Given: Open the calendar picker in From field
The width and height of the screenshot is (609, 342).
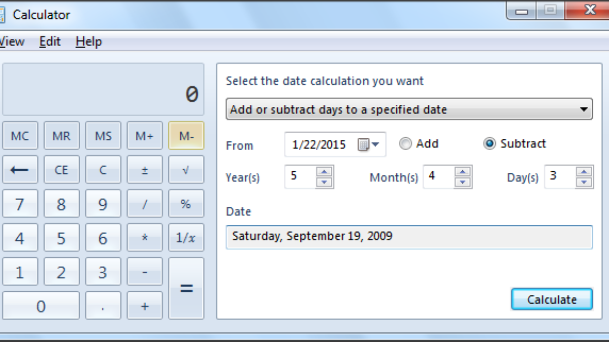Looking at the screenshot, I should 369,145.
